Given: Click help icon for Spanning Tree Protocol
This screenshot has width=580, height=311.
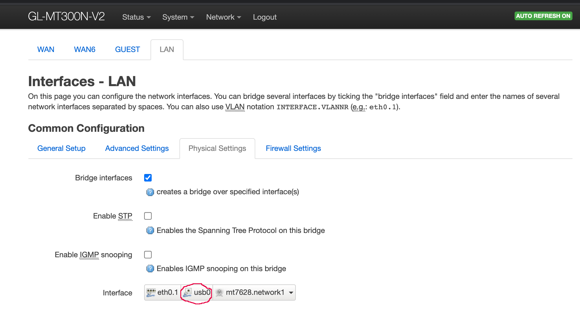Looking at the screenshot, I should [150, 230].
